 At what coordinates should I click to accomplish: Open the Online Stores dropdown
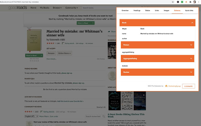(x=64, y=53)
